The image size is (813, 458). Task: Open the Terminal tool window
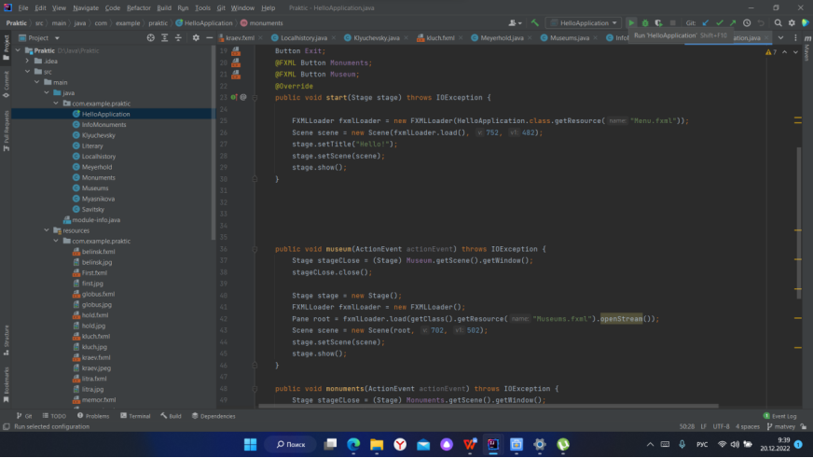[135, 416]
